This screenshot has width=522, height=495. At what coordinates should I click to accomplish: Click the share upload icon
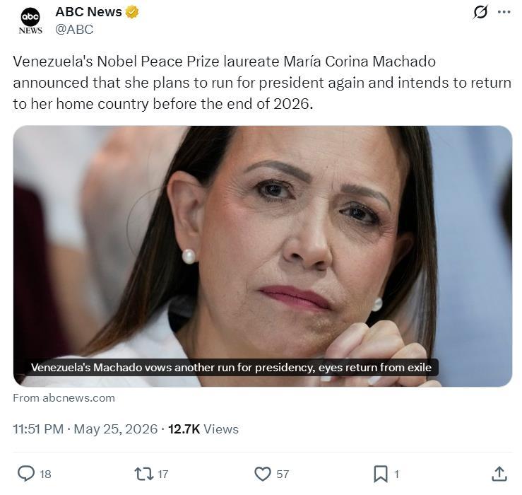[499, 474]
